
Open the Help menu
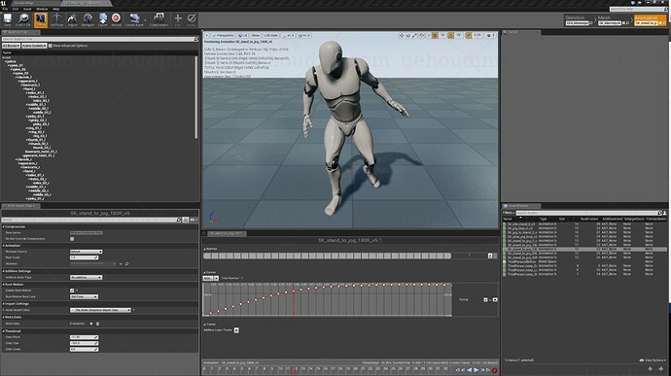55,9
